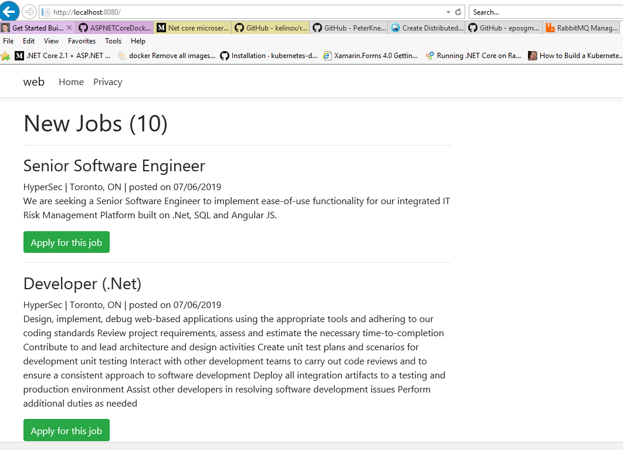
Task: Click the Refresh icon in address bar
Action: (x=458, y=12)
